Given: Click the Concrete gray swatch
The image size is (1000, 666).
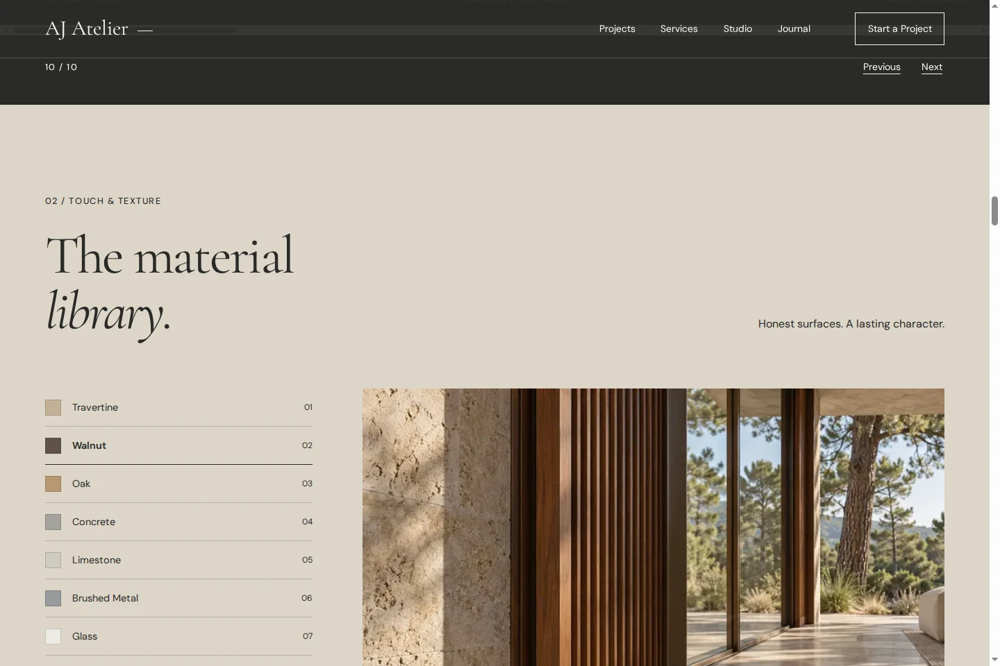Looking at the screenshot, I should 53,522.
